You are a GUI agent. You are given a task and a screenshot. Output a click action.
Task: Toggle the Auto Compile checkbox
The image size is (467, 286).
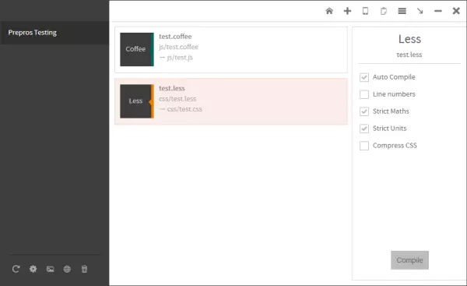coord(364,77)
